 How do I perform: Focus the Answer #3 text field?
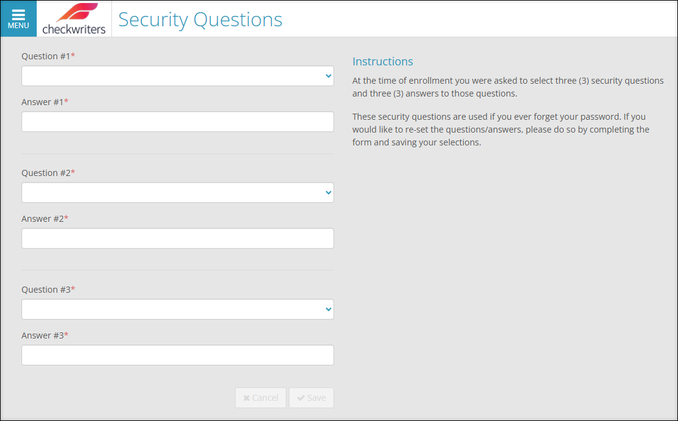pyautogui.click(x=177, y=355)
